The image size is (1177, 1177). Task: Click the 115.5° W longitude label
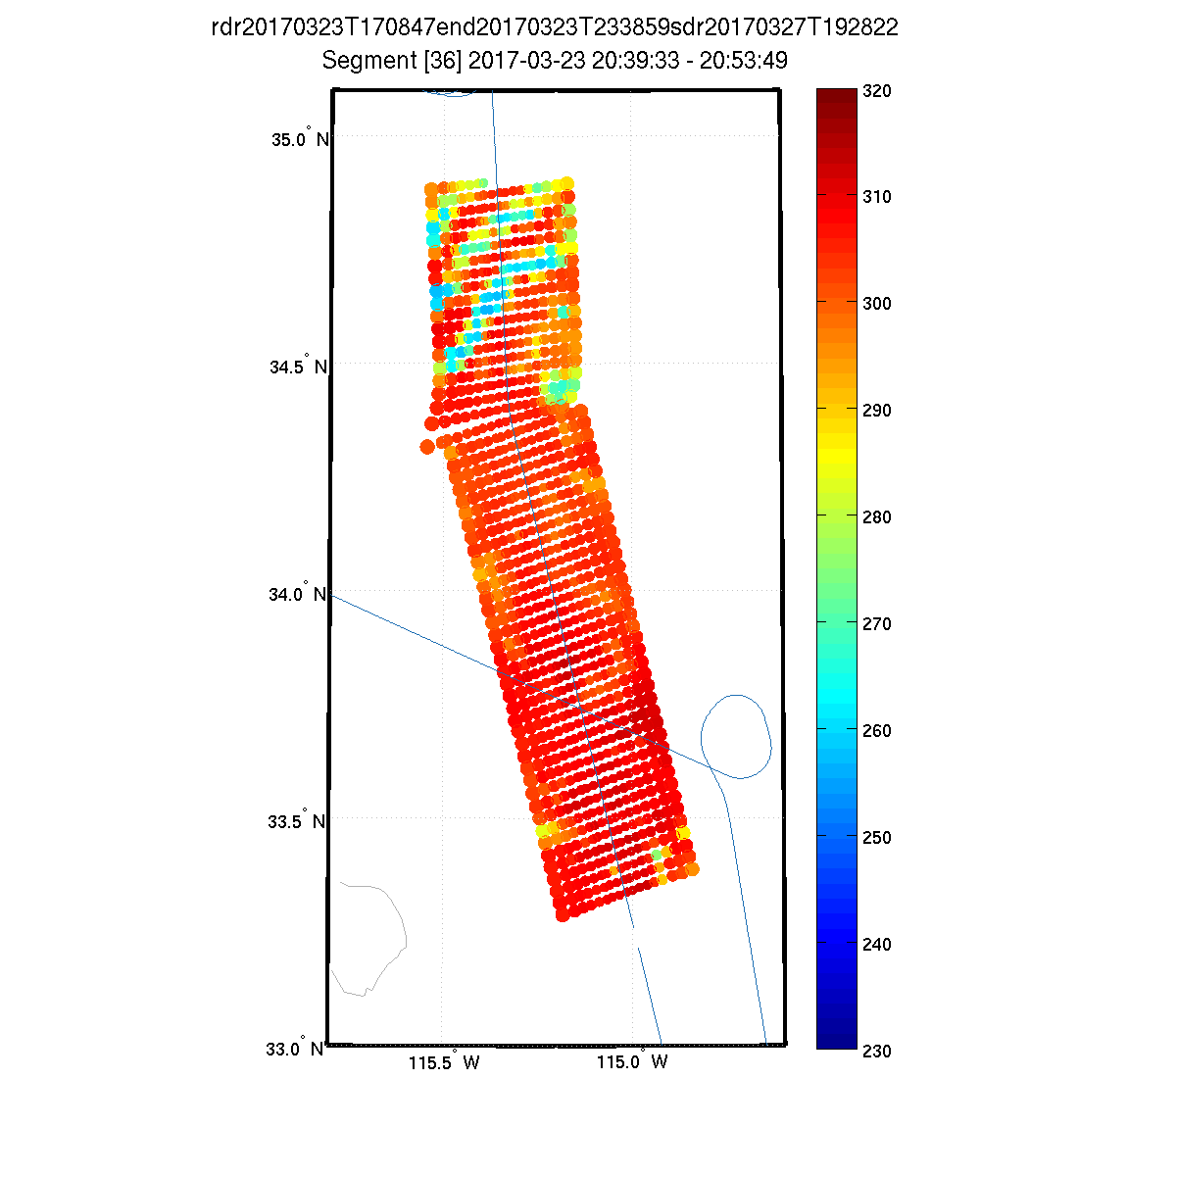pos(444,1062)
